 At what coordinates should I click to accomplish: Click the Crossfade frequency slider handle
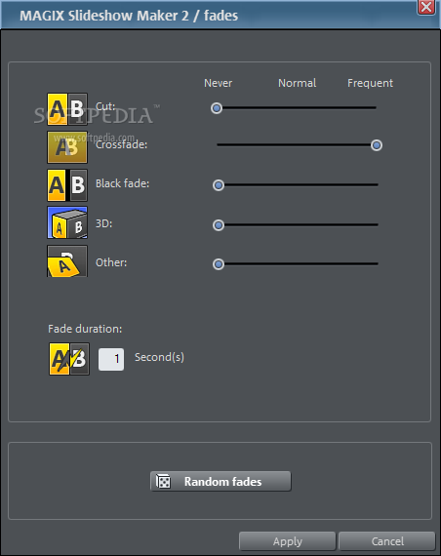(x=377, y=145)
